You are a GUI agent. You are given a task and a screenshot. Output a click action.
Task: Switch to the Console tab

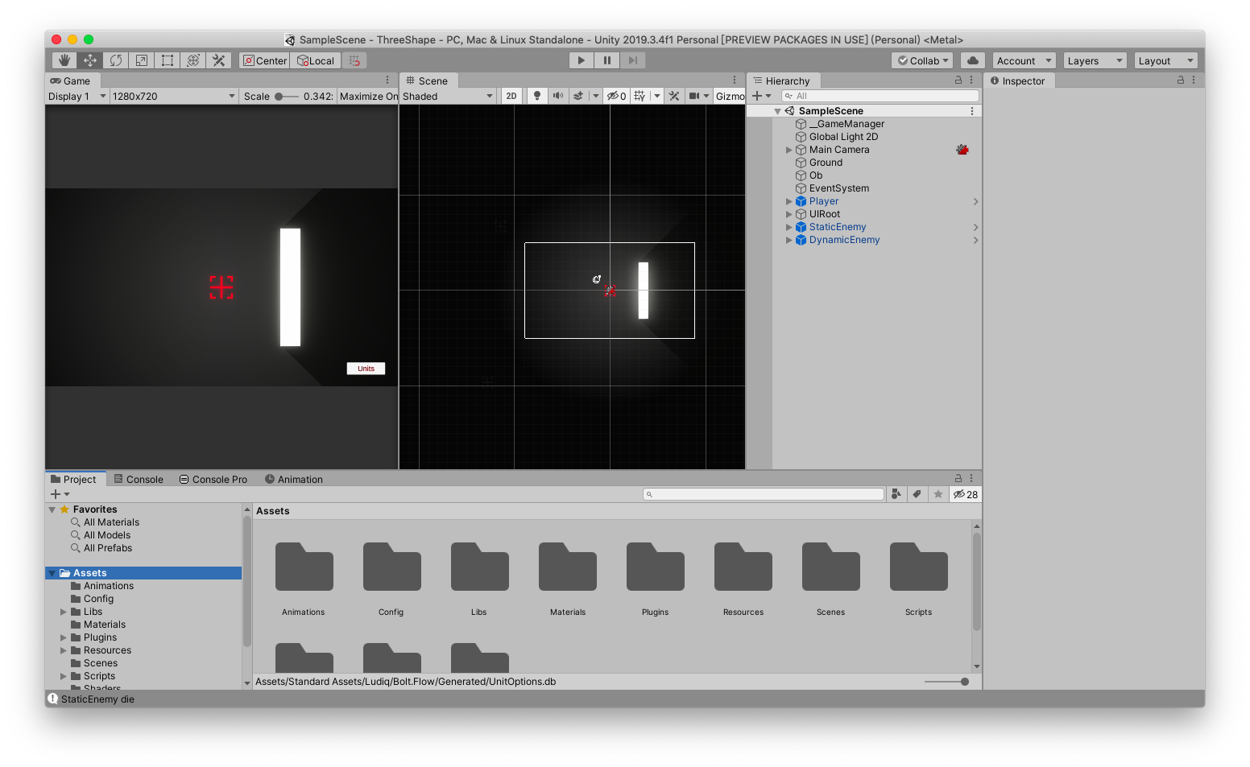coord(138,479)
